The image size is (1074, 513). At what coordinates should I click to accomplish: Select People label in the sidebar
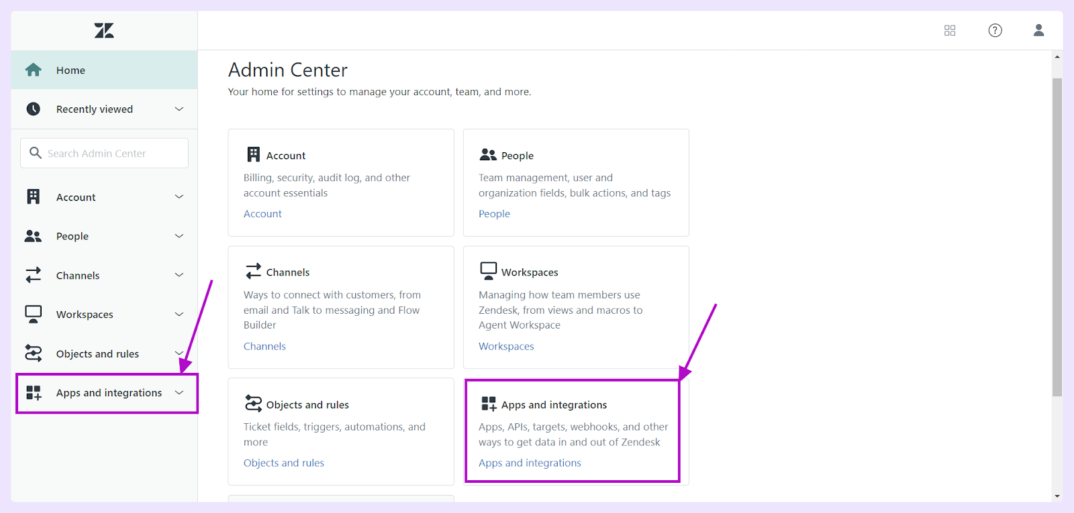point(72,236)
